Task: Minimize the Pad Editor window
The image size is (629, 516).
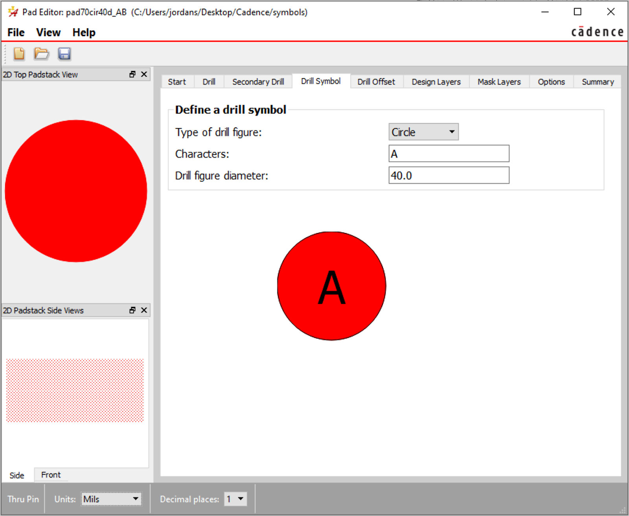Action: (x=545, y=12)
